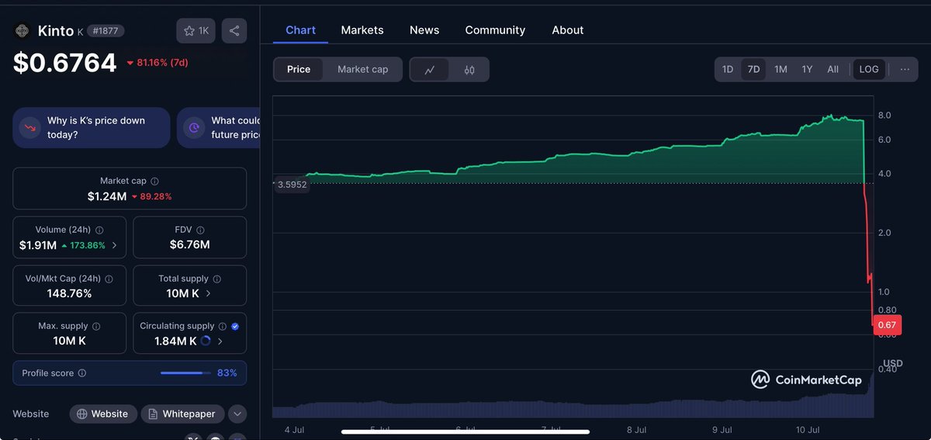Open the Community tab

coord(495,30)
